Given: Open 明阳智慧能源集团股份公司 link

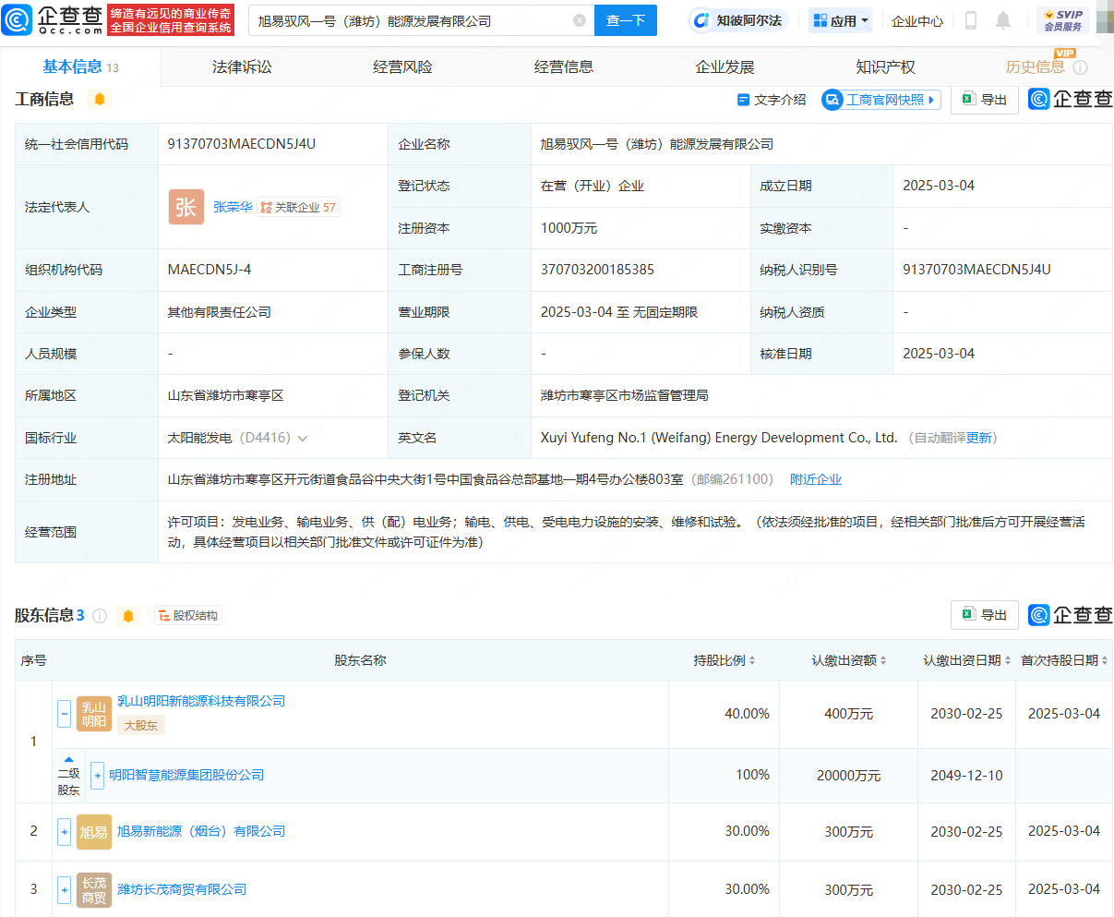Looking at the screenshot, I should (186, 775).
